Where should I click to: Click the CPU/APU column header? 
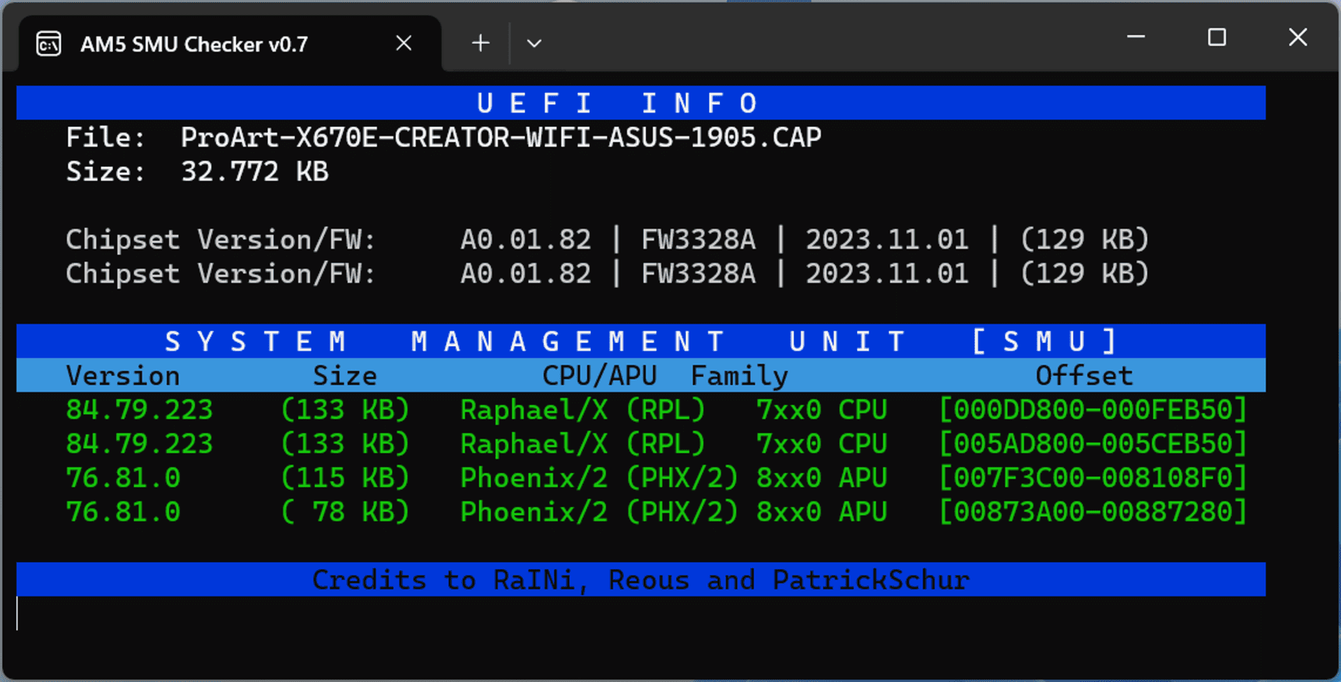pos(599,376)
